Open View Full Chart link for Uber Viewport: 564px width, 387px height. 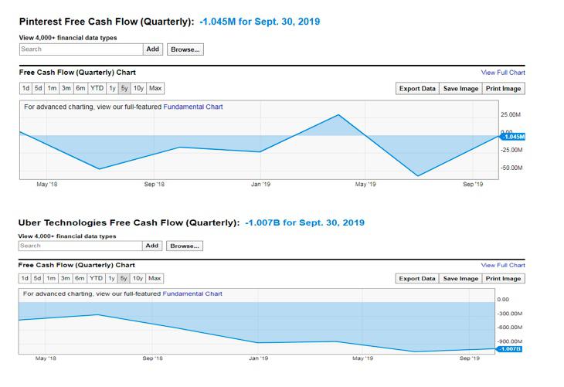tap(503, 265)
